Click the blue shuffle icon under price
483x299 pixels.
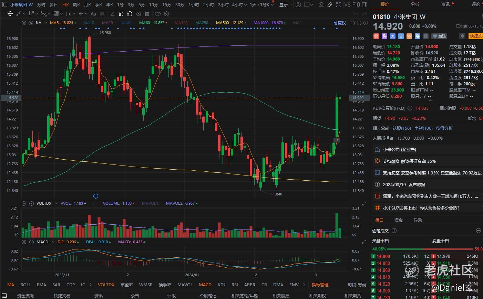[x=392, y=36]
